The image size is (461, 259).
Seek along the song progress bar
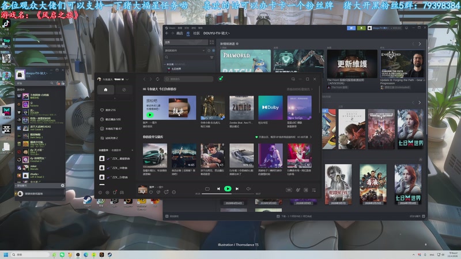[x=228, y=194]
